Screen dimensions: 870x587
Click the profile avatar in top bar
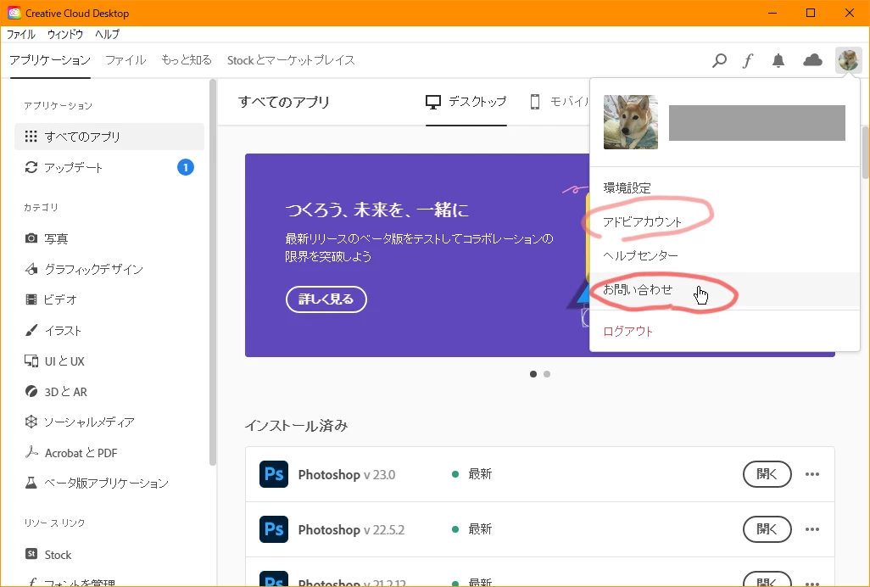point(848,60)
